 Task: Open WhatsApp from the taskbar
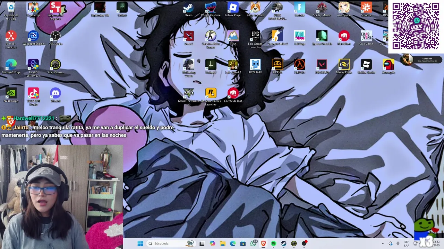253,243
